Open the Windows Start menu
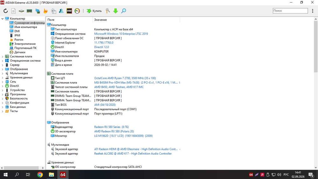Screen dimensions: 318x179 click(6, 175)
